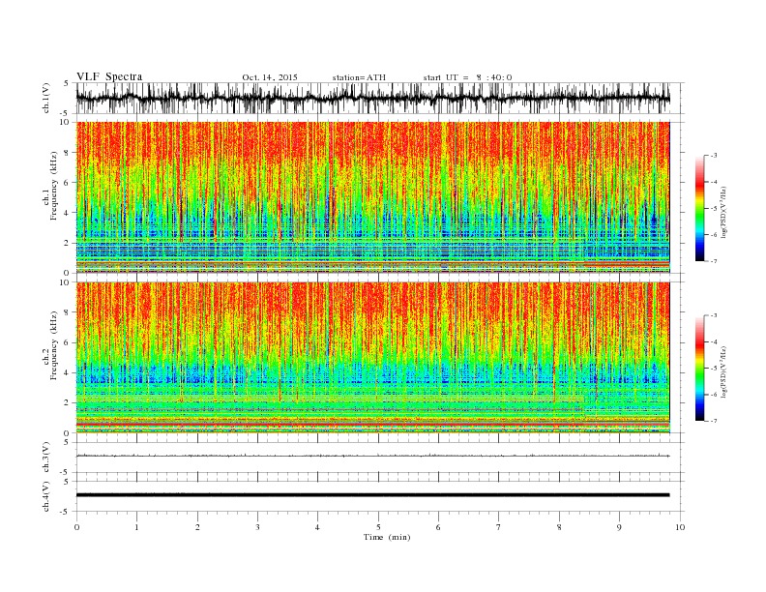766x592 pixels.
Task: Click the "4" kHz tick on ch.1 frequency axis
Action: (68, 213)
